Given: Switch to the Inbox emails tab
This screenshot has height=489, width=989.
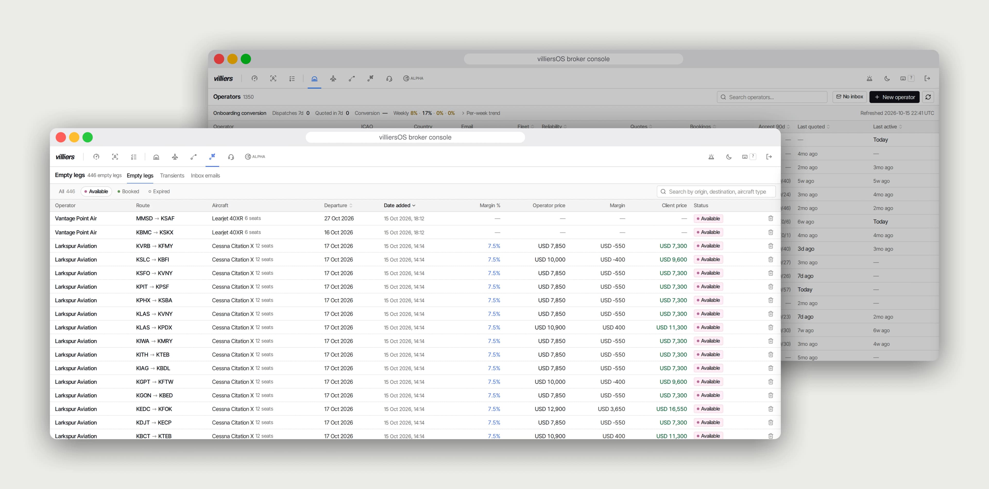Looking at the screenshot, I should pyautogui.click(x=206, y=176).
